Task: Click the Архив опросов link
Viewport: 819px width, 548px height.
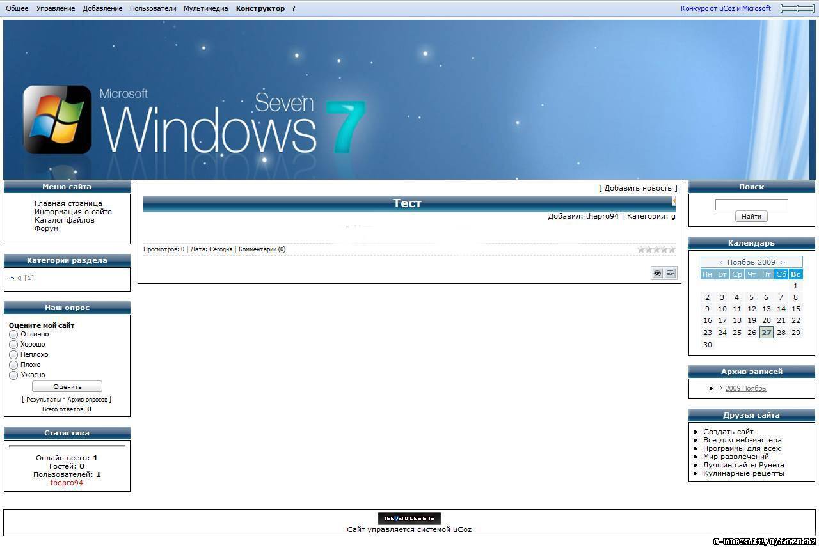Action: click(88, 399)
